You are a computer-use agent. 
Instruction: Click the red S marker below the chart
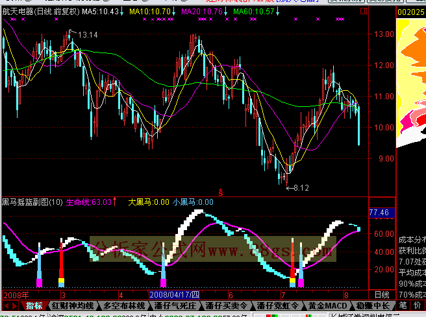click(221, 193)
